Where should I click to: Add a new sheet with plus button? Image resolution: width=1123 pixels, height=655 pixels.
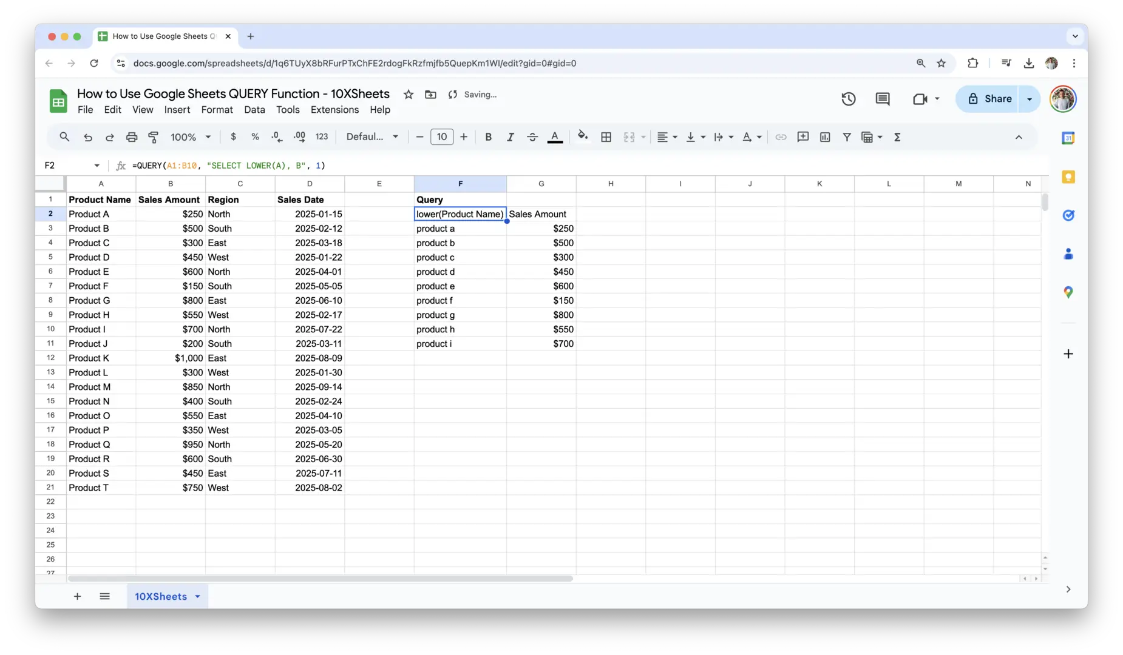click(77, 597)
